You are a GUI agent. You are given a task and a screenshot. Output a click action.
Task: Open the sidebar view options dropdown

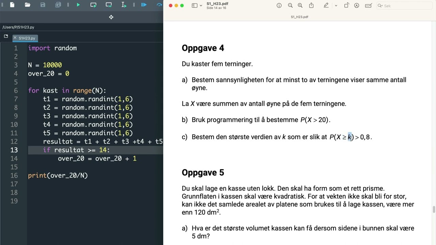[201, 5]
